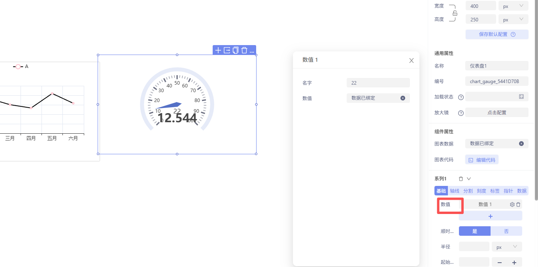Viewport: 538px width, 267px height.
Task: Close the 数值 1 popup panel
Action: tap(412, 61)
